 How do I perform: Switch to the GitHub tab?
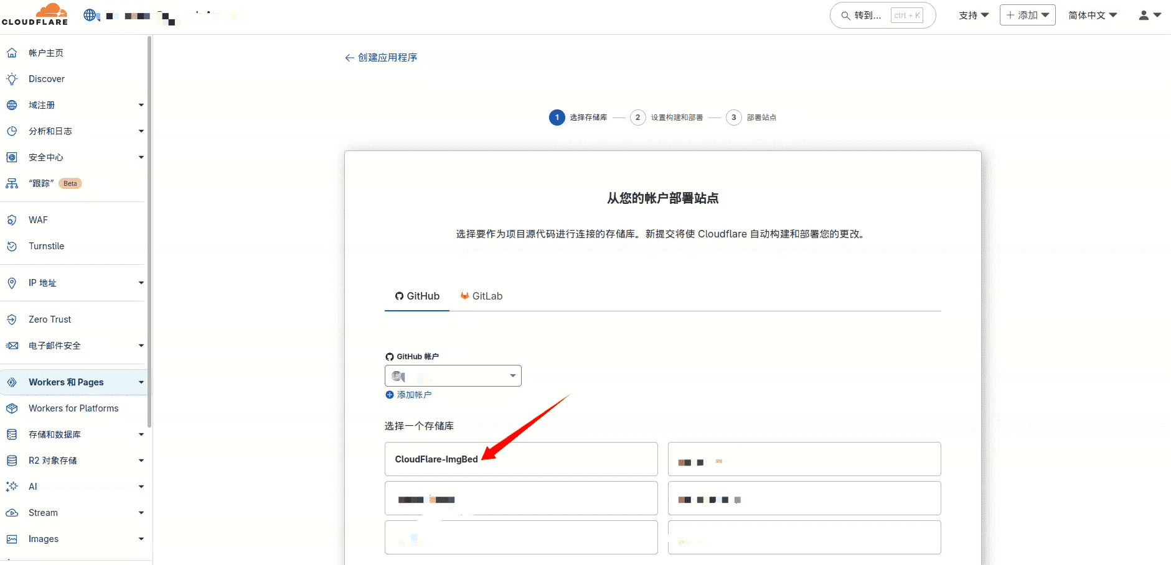[x=417, y=296]
